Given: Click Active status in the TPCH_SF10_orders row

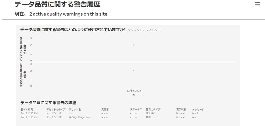Looking at the screenshot, I should click(133, 117).
